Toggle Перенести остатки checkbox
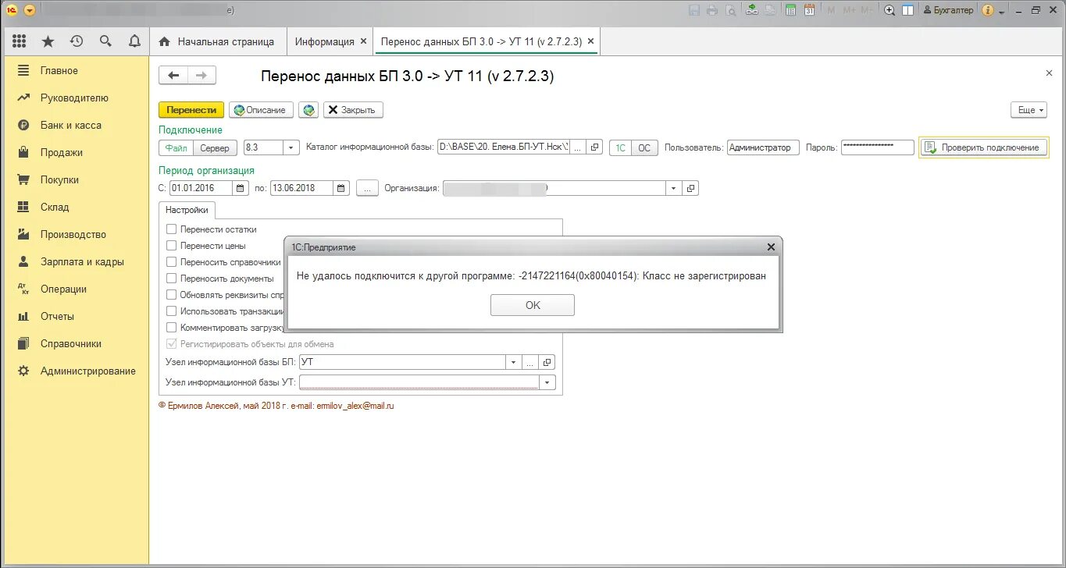The width and height of the screenshot is (1066, 568). (171, 229)
